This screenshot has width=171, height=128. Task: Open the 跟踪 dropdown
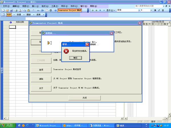tap(30, 15)
